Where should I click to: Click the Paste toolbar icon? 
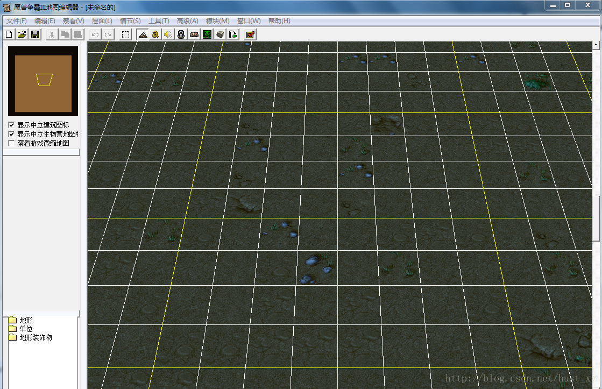78,34
